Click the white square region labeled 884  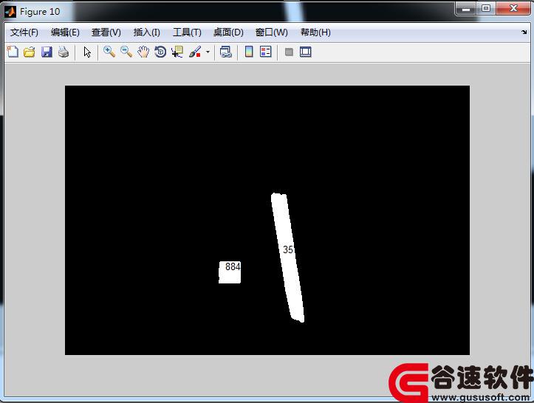pos(230,272)
